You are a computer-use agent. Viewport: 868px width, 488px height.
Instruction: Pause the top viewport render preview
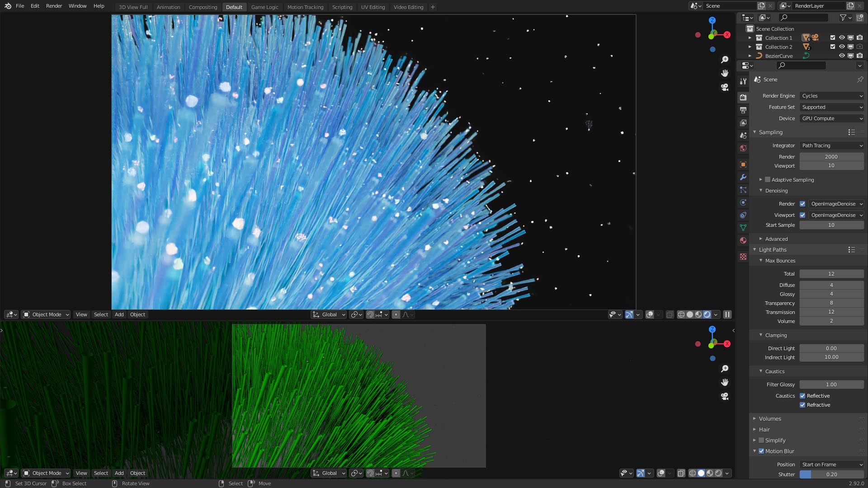click(x=727, y=314)
